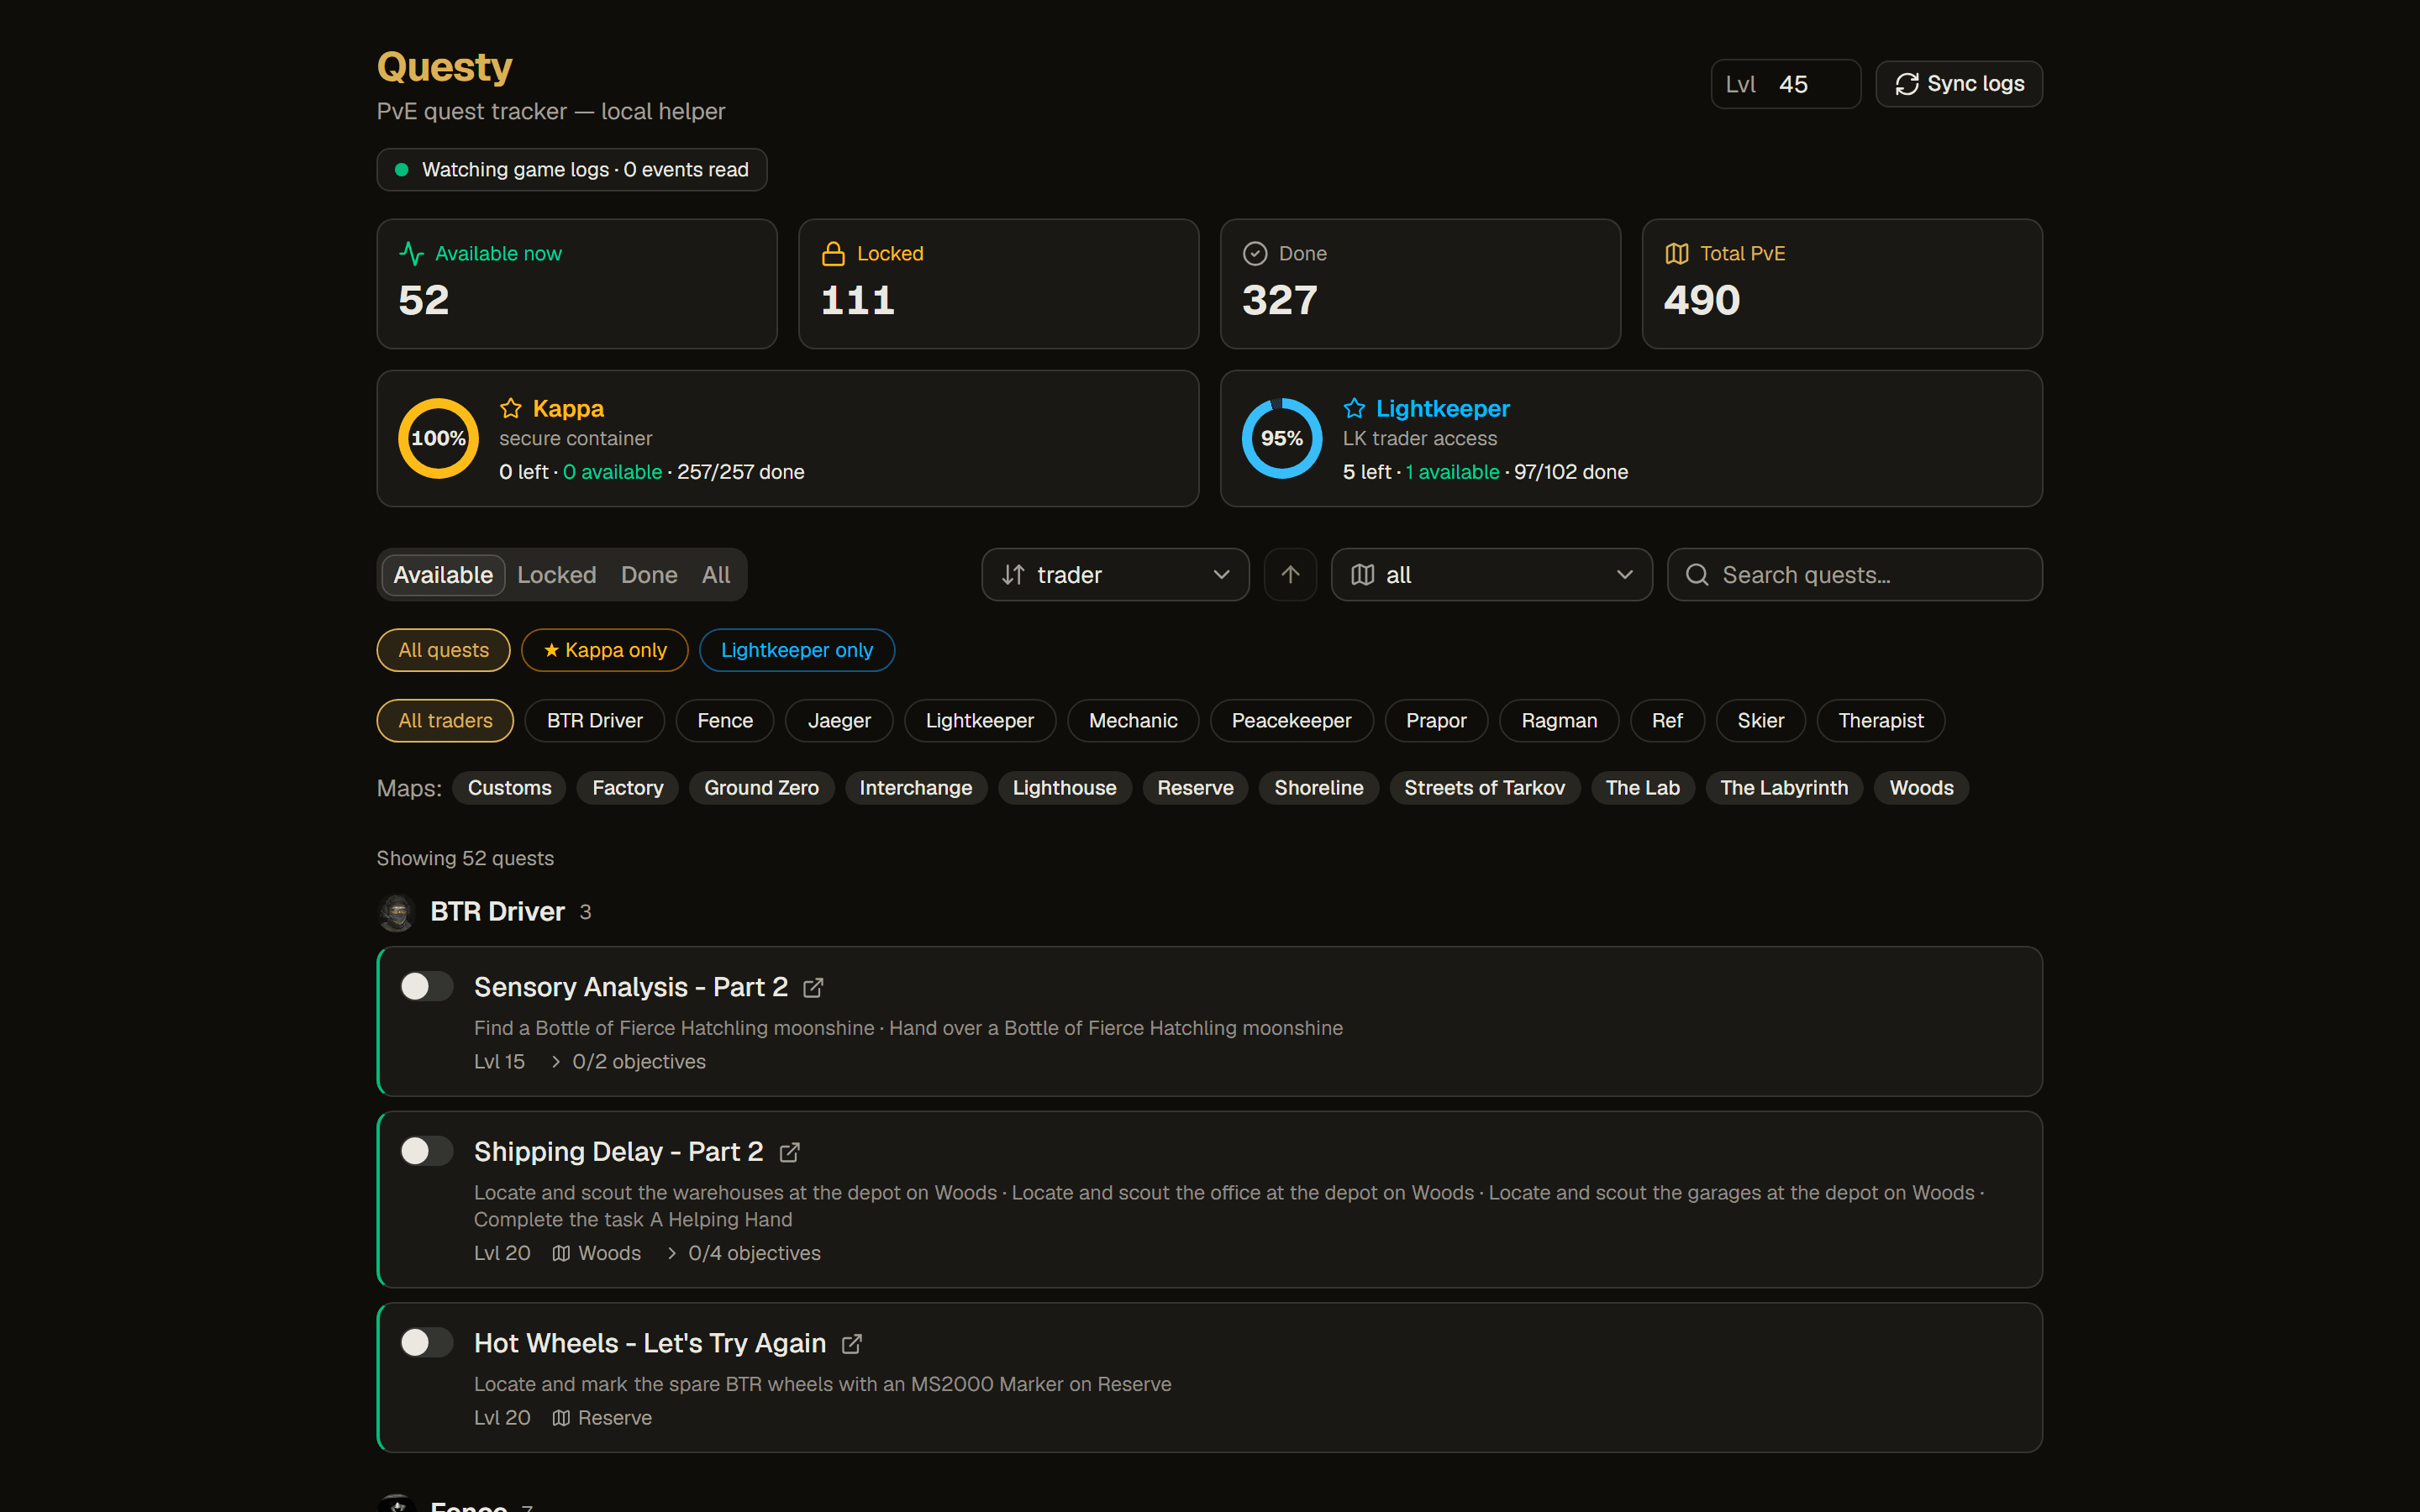The image size is (2420, 1512).
Task: Expand the 0/4 objectives list
Action: click(743, 1253)
